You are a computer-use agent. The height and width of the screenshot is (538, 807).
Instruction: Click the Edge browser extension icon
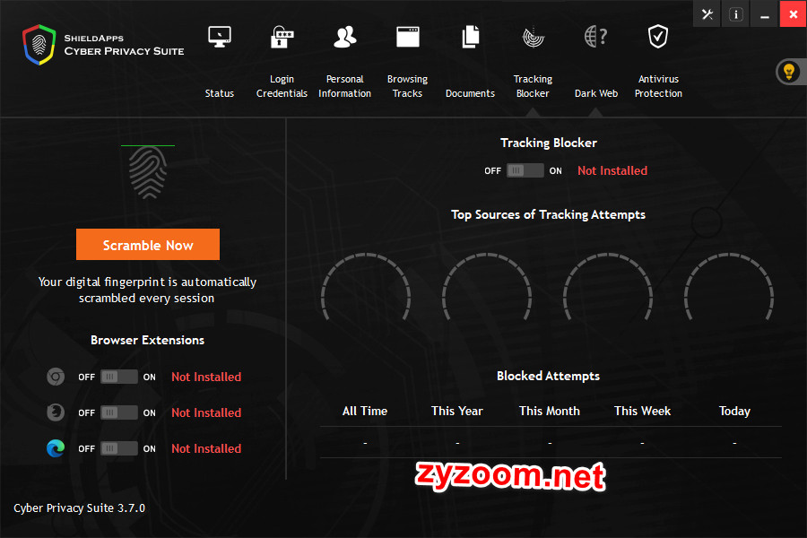click(x=56, y=448)
